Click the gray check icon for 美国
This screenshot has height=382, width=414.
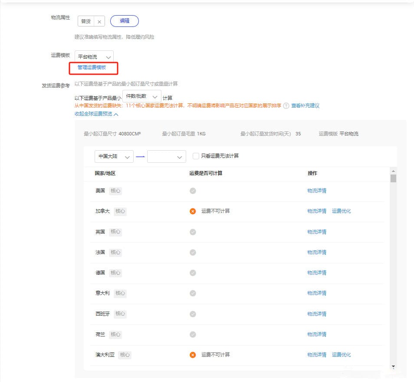click(193, 191)
